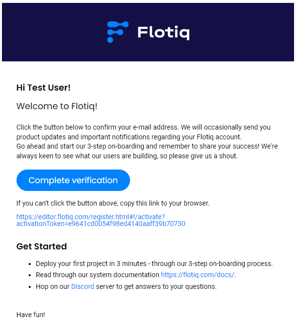Open the editor.flotiq.com register activation link

(x=101, y=220)
